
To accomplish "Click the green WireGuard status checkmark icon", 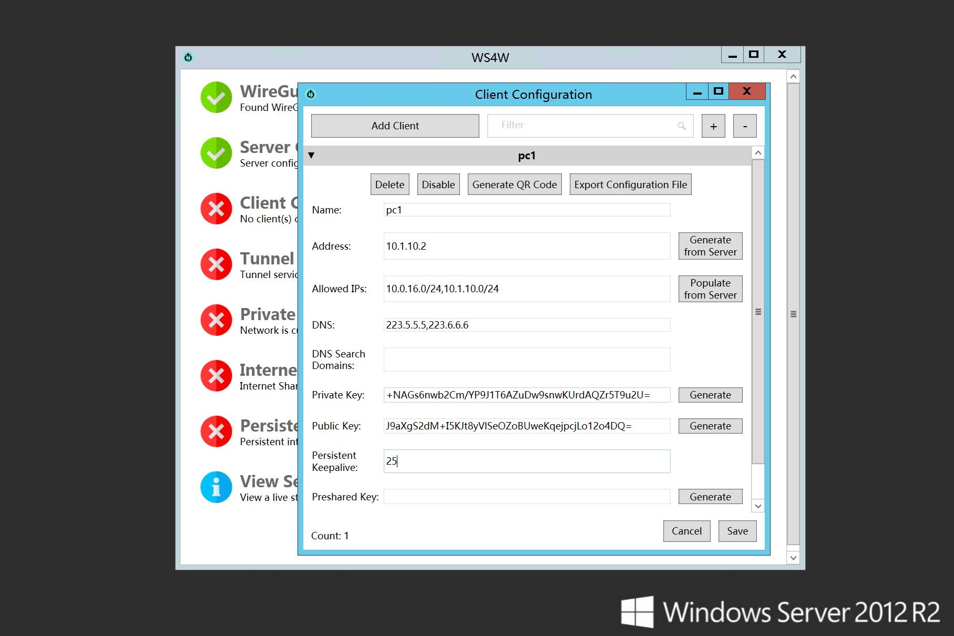I will [216, 97].
